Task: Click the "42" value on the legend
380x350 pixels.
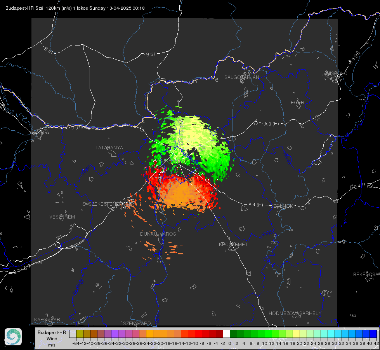Action: 377,343
